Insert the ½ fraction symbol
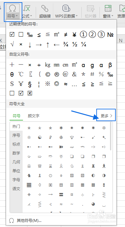The width and height of the screenshot is (125, 227). [x=75, y=45]
